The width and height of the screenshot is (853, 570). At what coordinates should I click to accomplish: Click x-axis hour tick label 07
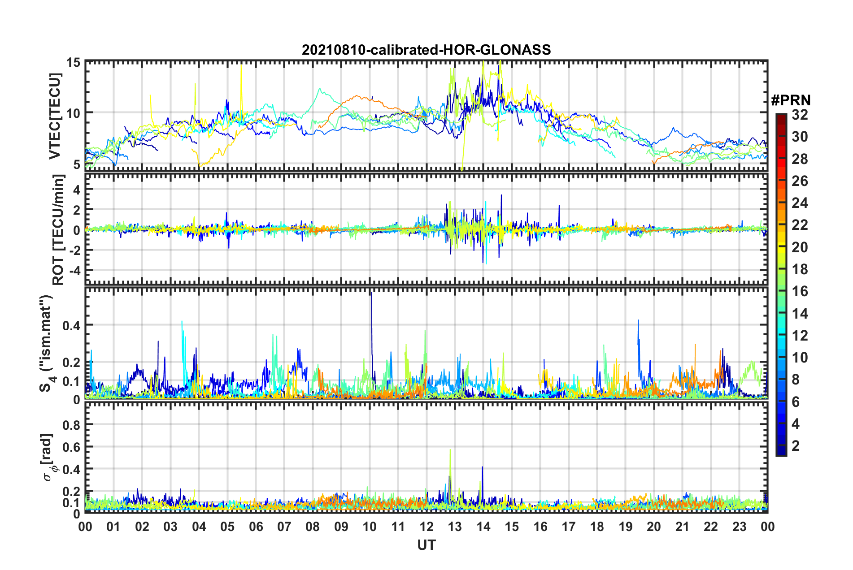click(x=284, y=527)
